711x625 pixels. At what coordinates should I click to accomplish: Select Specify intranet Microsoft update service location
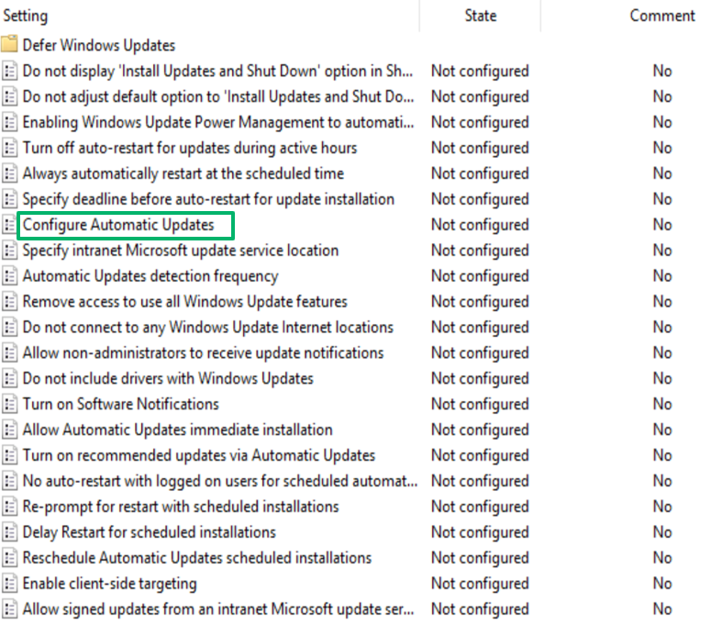point(181,251)
